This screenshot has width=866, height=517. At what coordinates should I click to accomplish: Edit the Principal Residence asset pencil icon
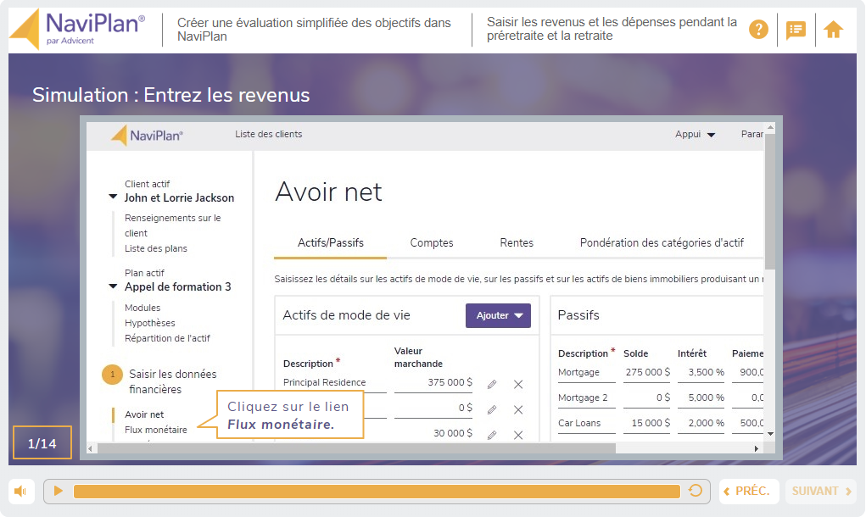pos(492,384)
